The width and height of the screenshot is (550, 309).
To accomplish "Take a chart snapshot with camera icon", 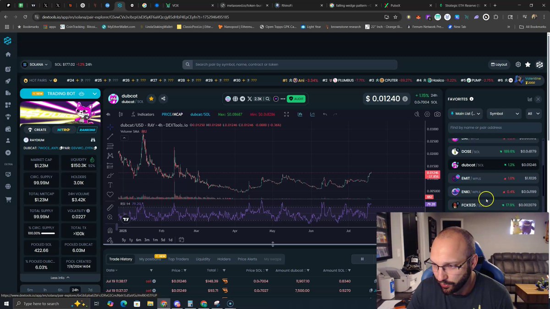I will click(438, 114).
